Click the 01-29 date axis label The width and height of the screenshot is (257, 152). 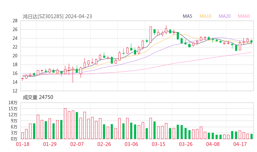pyautogui.click(x=50, y=144)
